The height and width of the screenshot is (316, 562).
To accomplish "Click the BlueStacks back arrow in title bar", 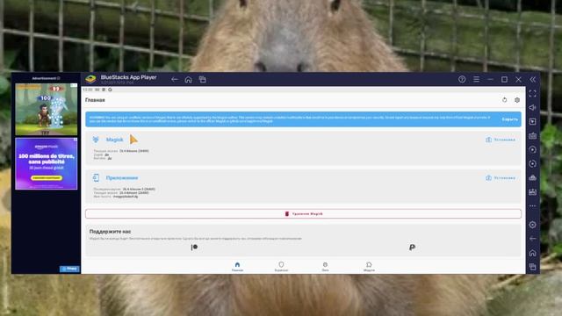I will pos(175,80).
